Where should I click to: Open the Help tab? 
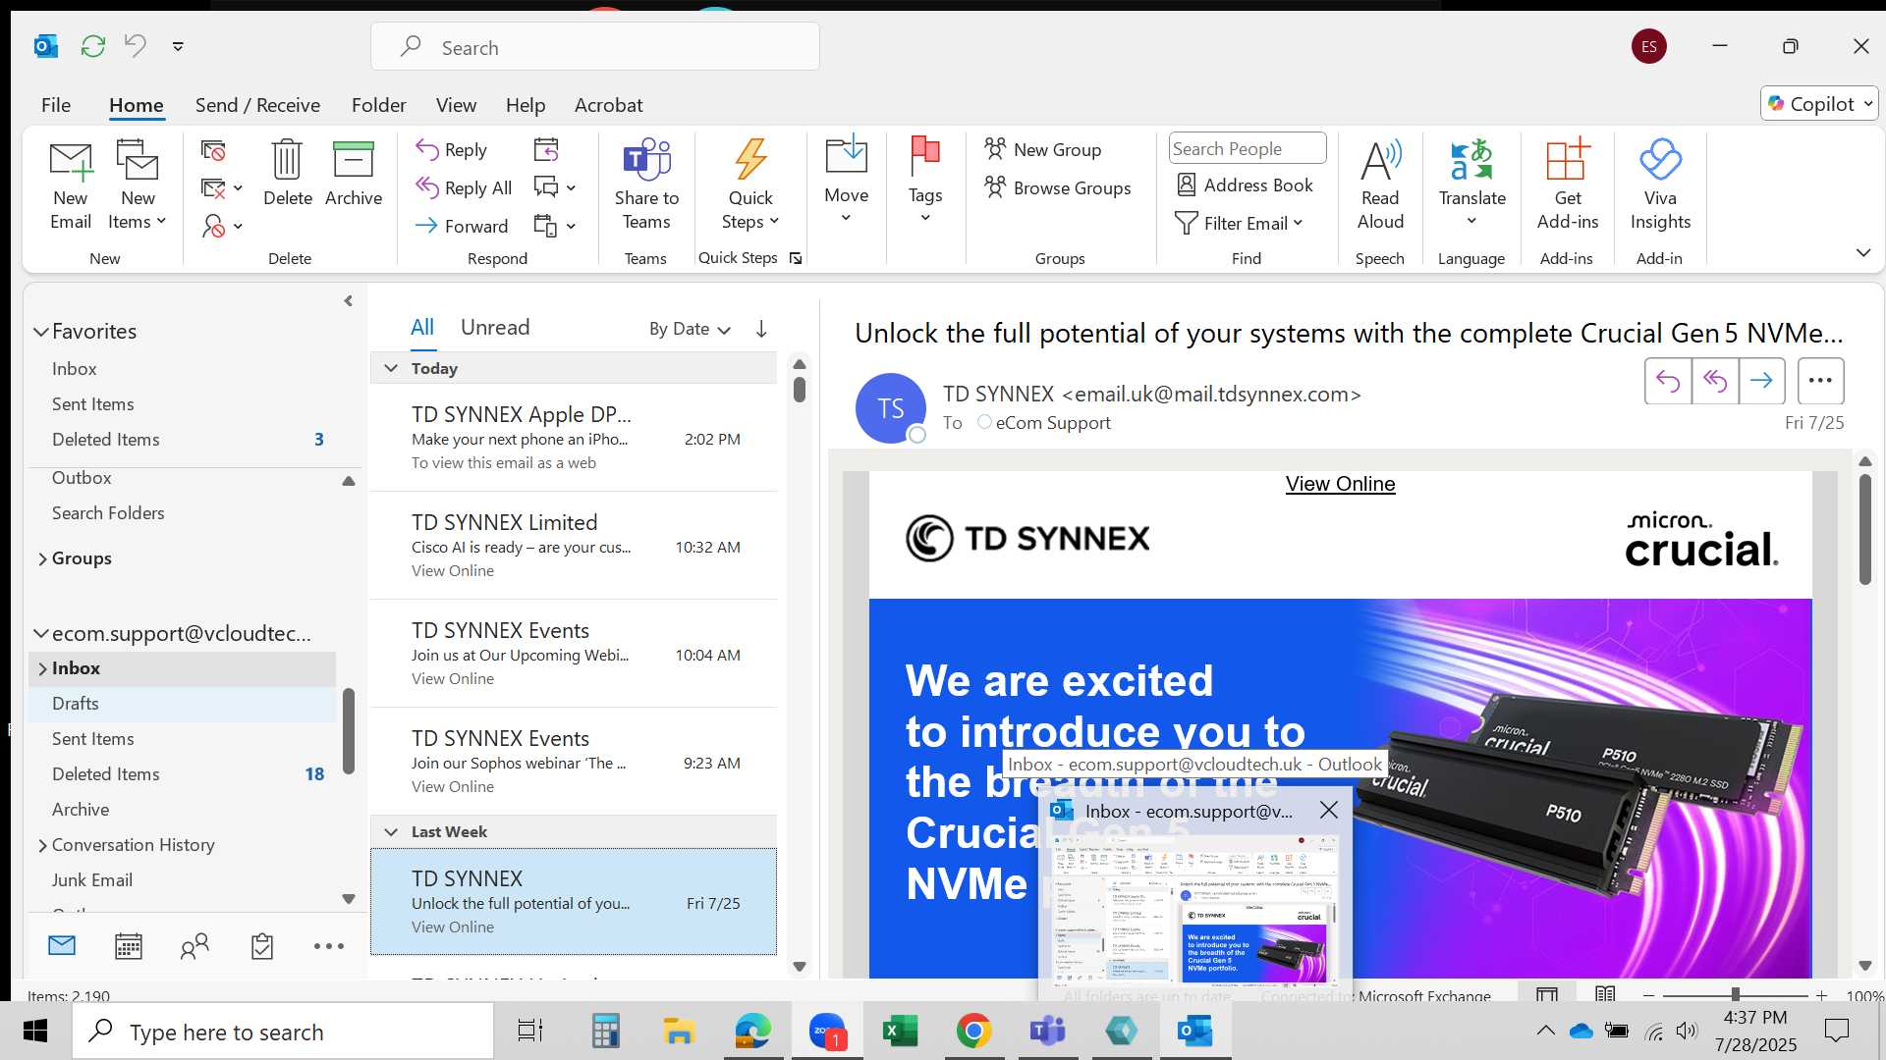pos(526,105)
